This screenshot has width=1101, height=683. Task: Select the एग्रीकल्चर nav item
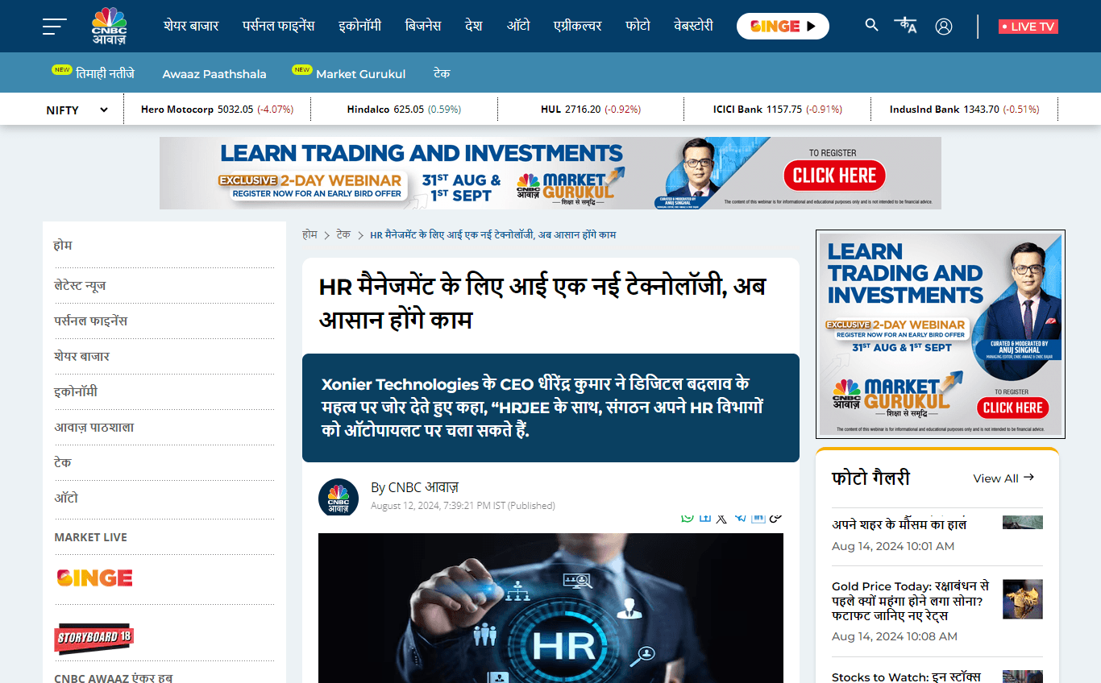578,26
